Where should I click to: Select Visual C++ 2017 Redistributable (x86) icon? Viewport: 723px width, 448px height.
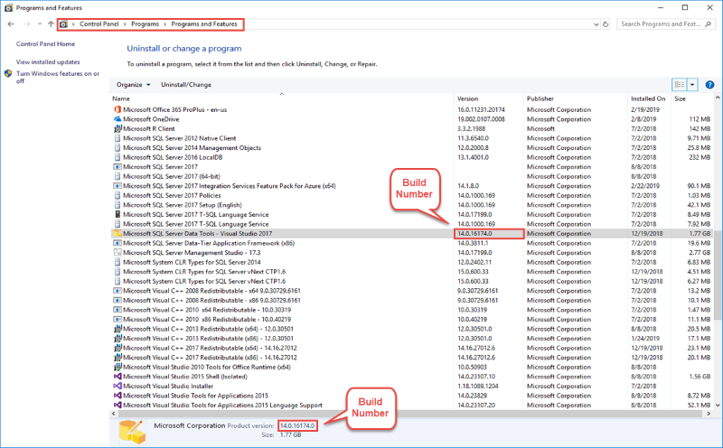pos(117,357)
